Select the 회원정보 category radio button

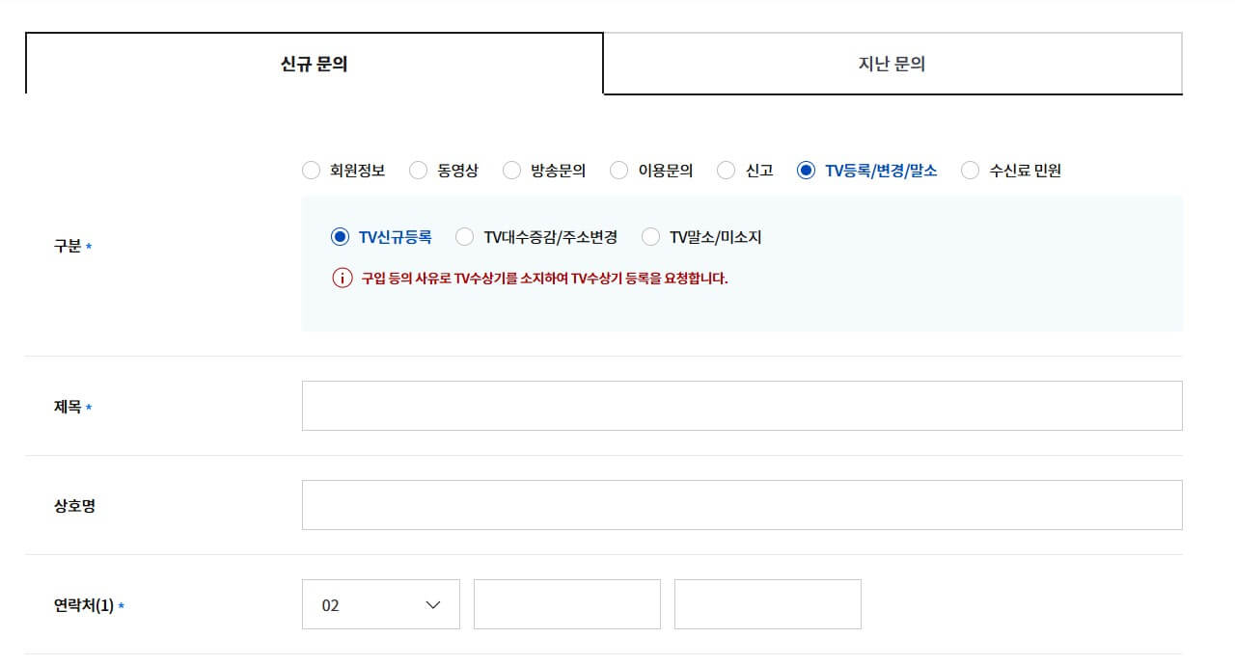click(x=311, y=170)
